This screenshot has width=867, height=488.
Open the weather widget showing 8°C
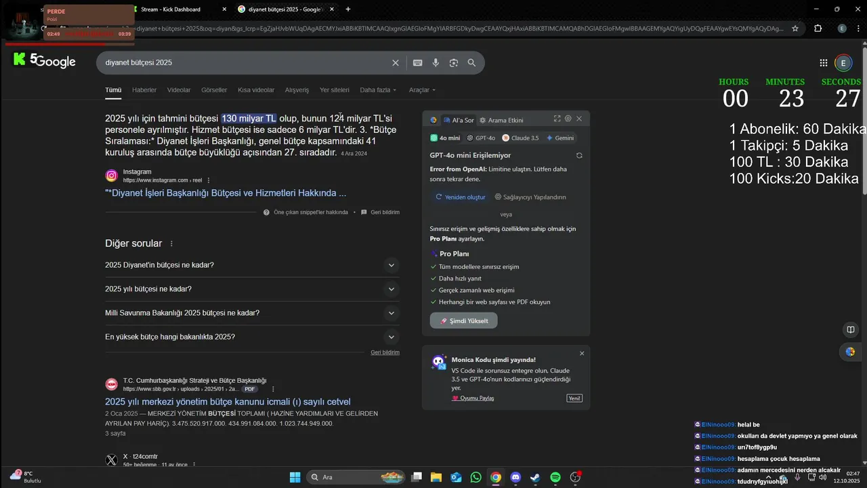[26, 476]
